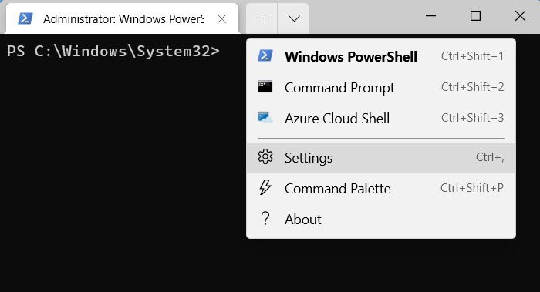Collapse the new tab dropdown chevron
The image size is (540, 292).
(x=293, y=18)
